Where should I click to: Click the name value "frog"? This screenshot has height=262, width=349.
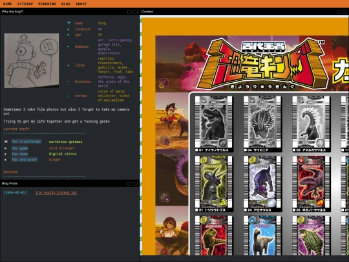tap(102, 23)
